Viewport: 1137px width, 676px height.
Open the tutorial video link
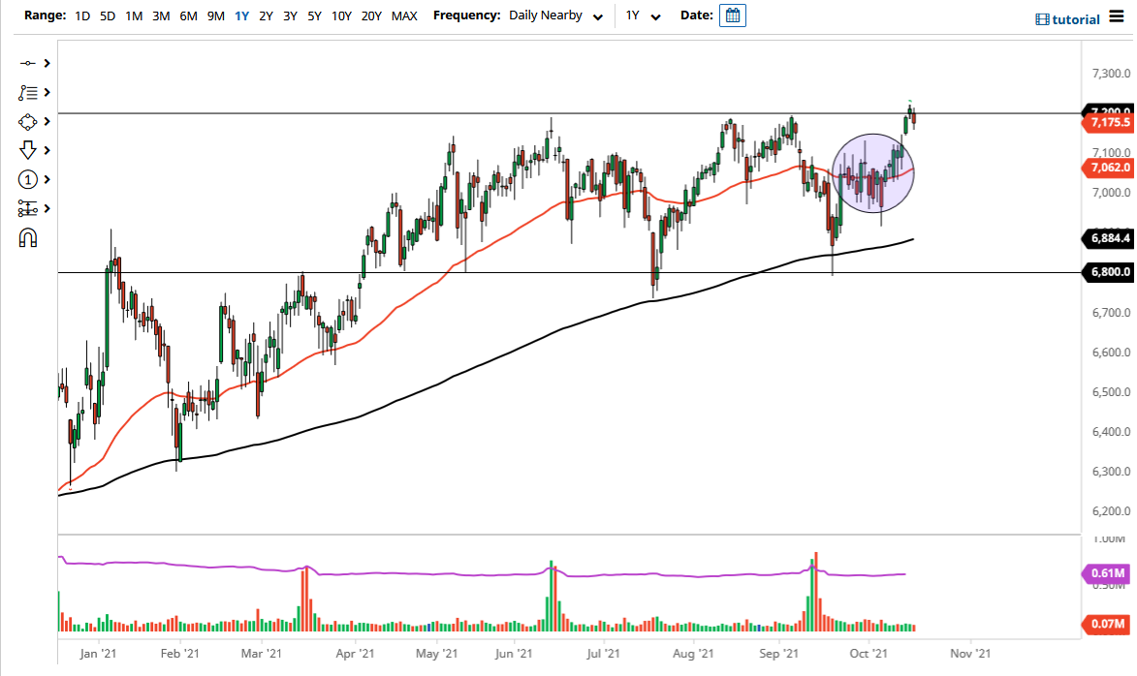1066,18
